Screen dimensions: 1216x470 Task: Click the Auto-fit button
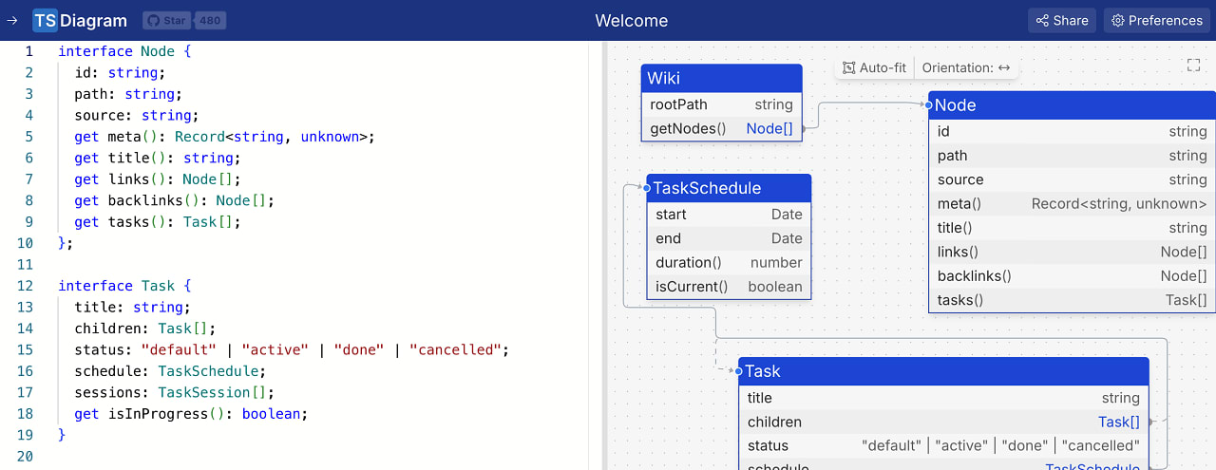875,67
